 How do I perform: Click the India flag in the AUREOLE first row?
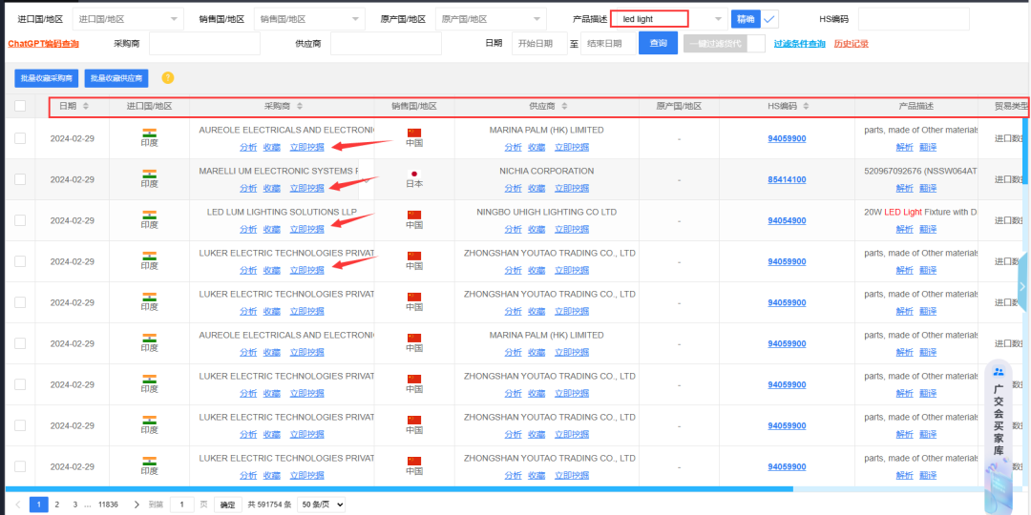pos(149,132)
